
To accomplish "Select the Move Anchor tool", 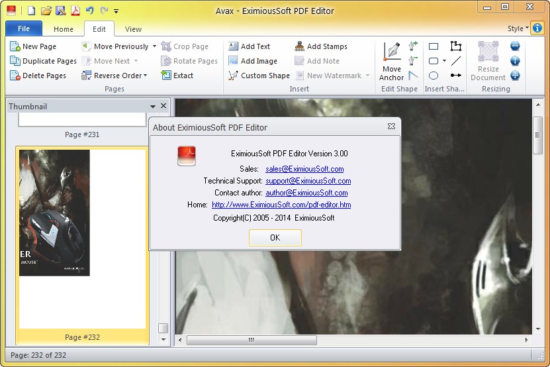I will click(x=391, y=62).
